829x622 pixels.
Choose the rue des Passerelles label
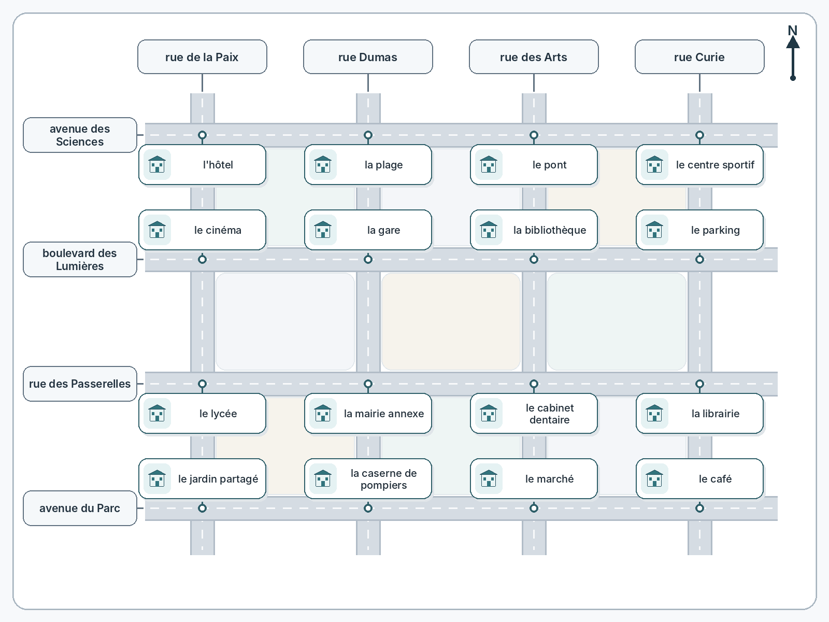click(80, 384)
